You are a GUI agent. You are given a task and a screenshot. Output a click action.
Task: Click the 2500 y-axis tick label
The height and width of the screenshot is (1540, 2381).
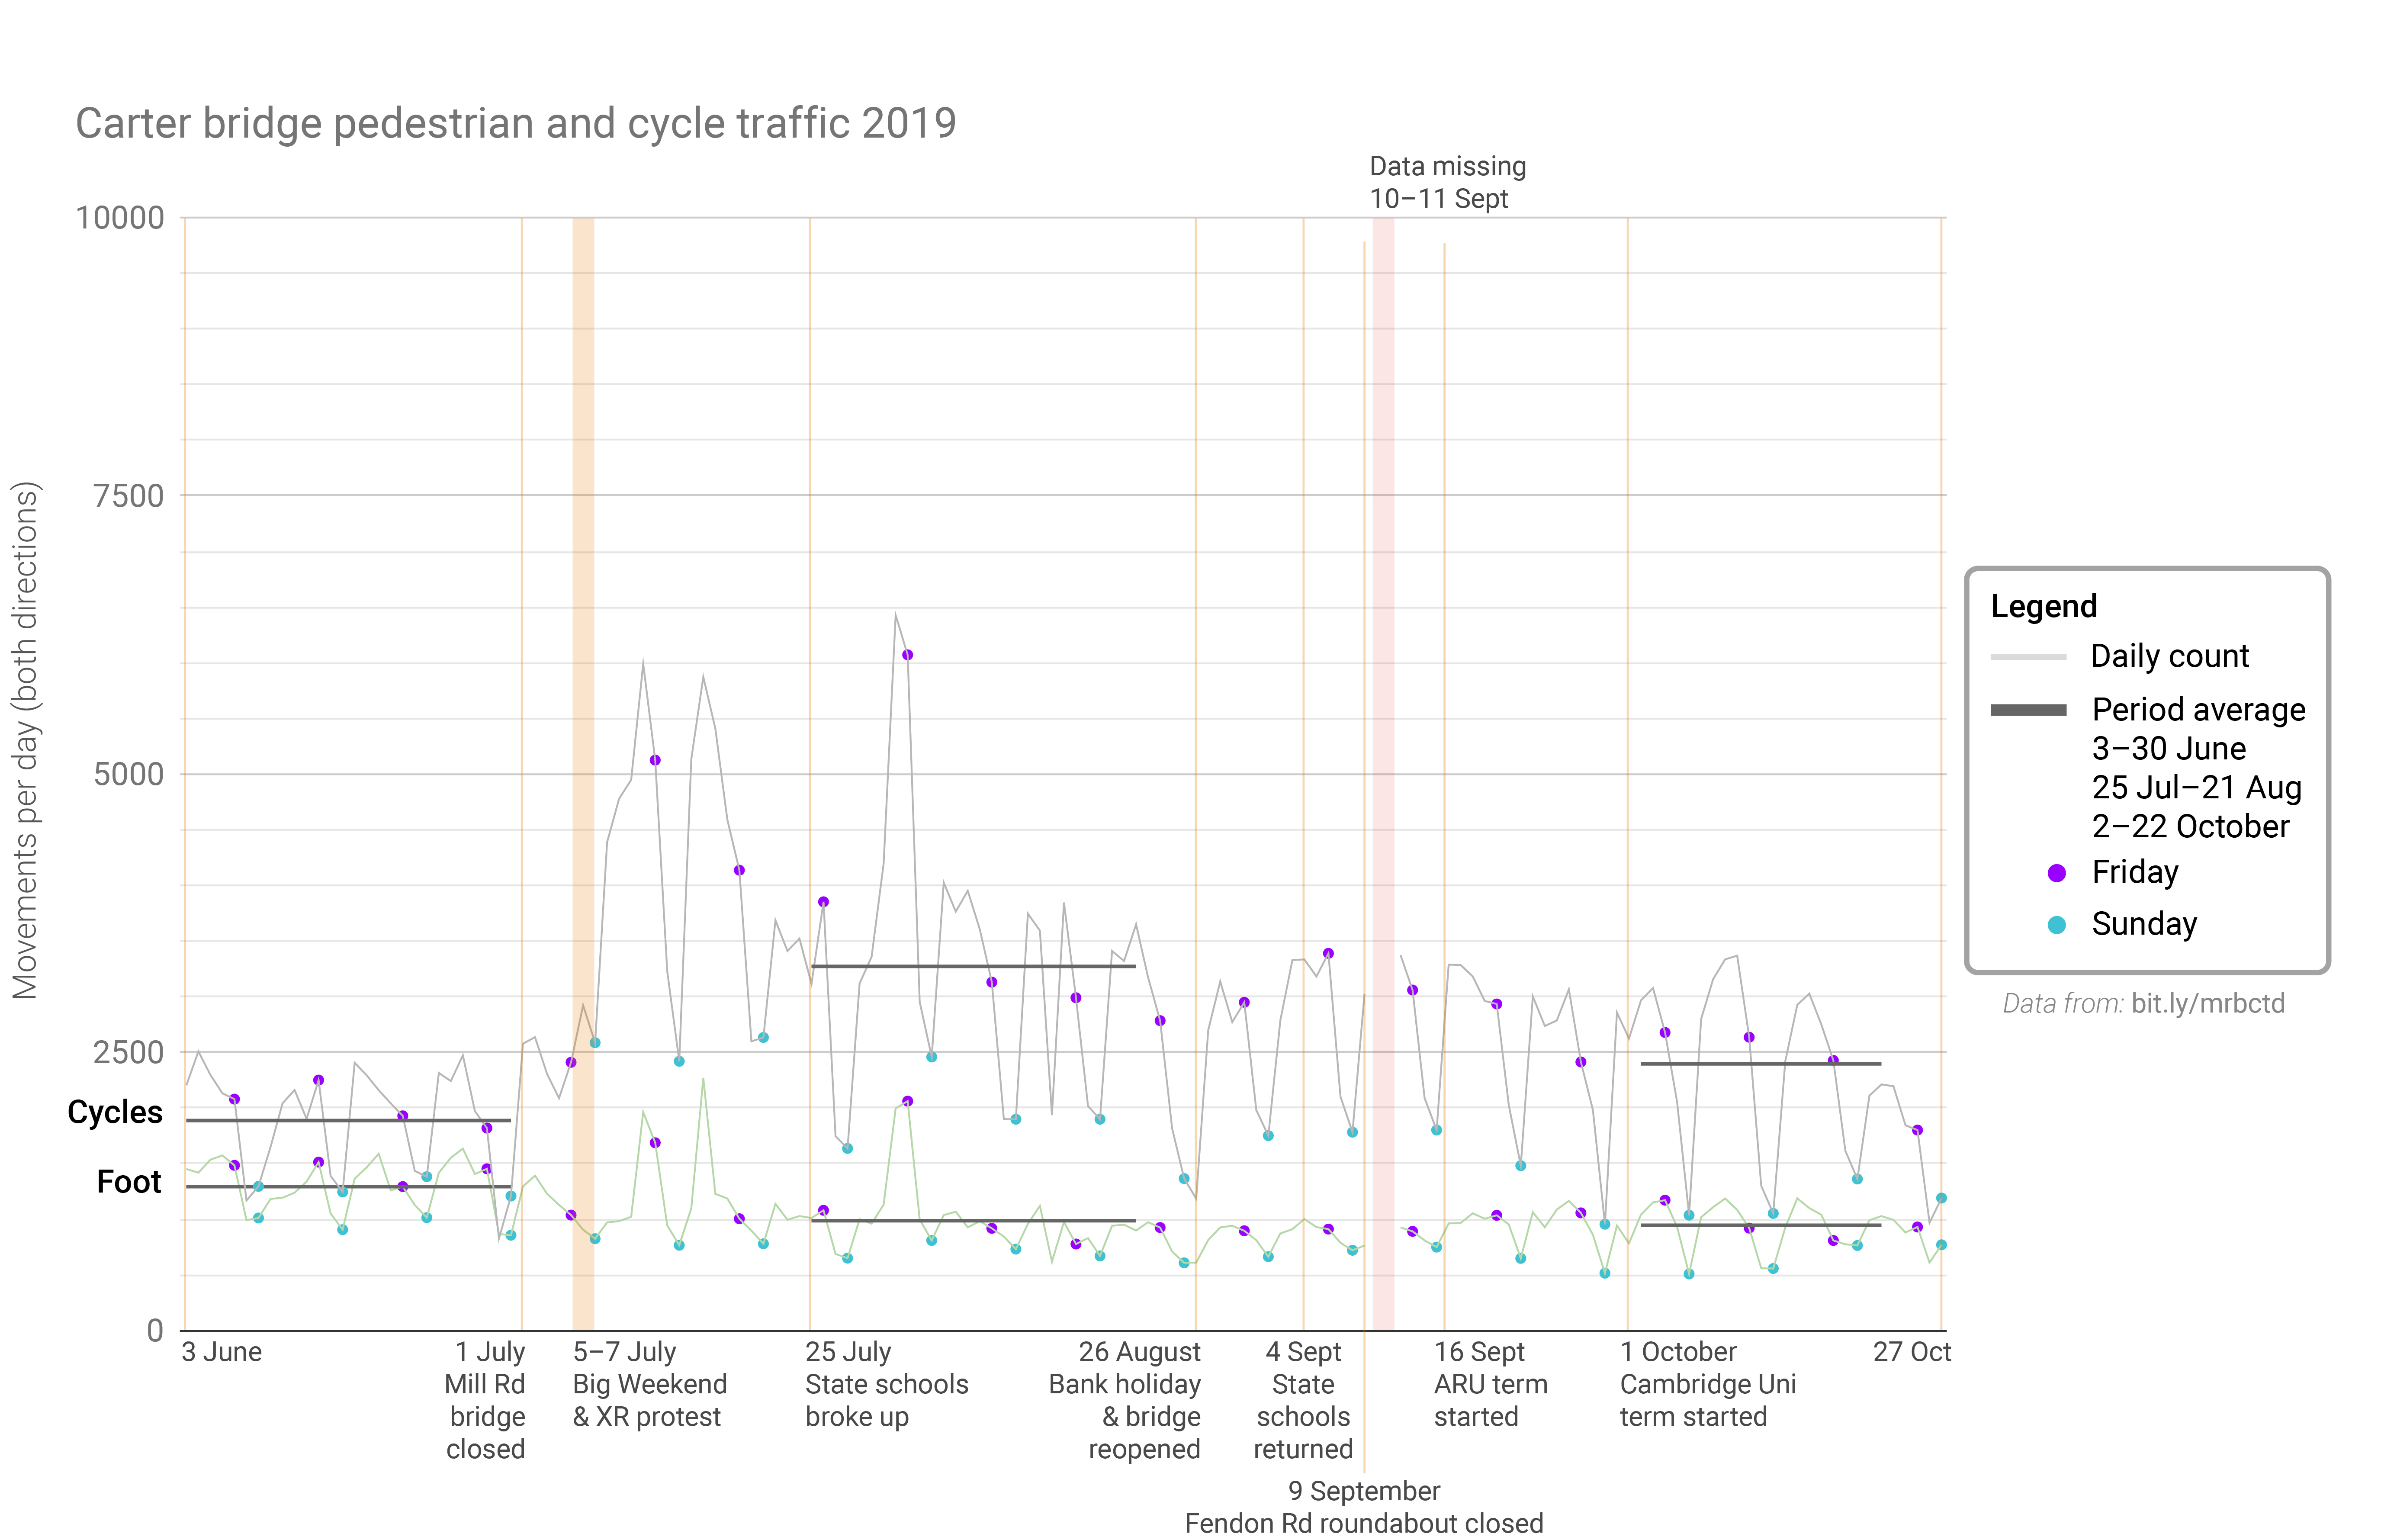pos(128,1052)
